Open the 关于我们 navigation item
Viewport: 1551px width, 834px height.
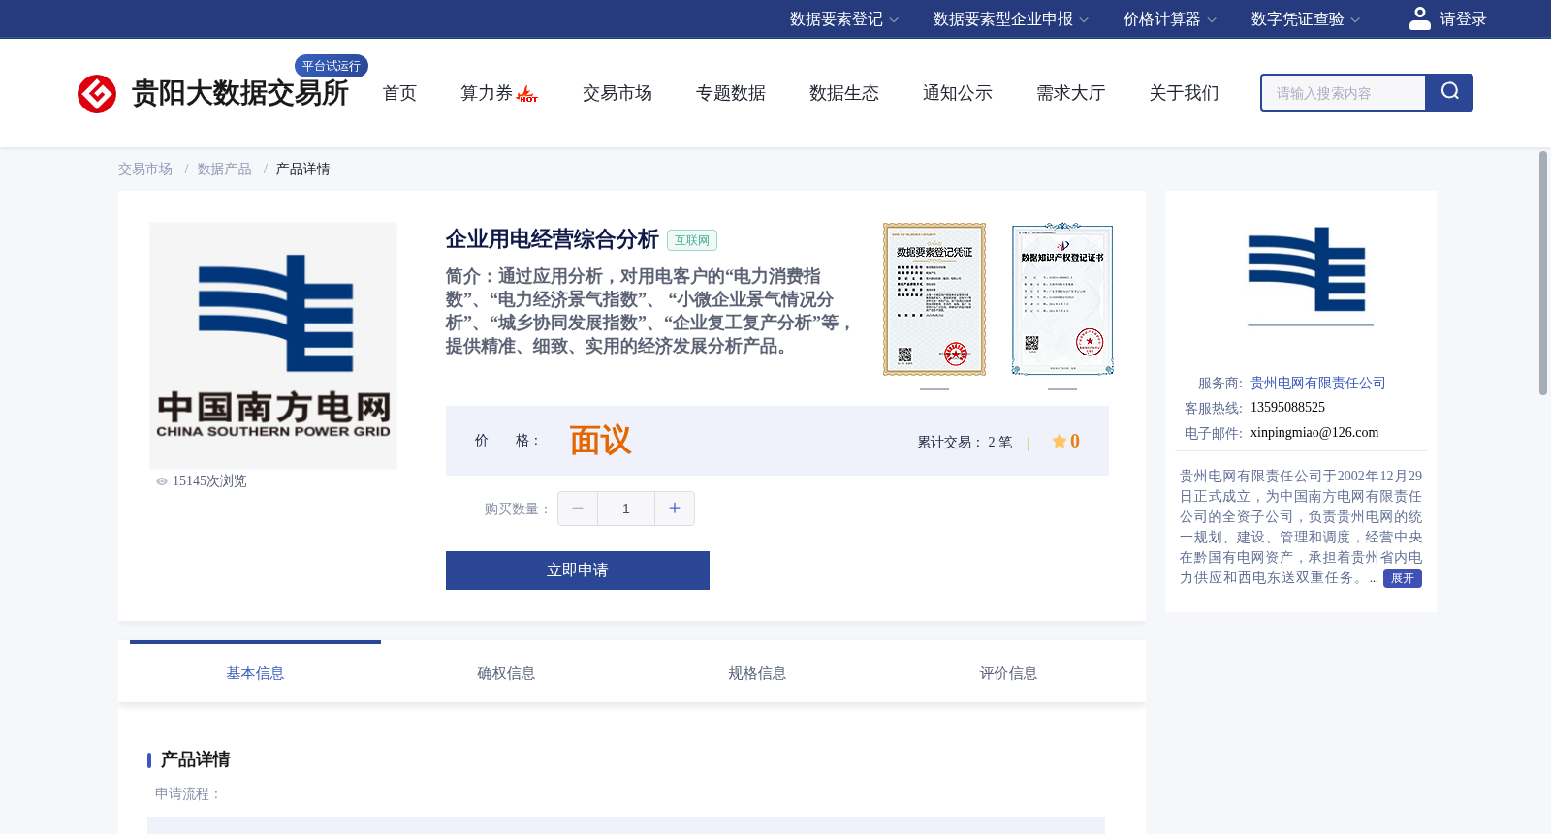point(1185,93)
